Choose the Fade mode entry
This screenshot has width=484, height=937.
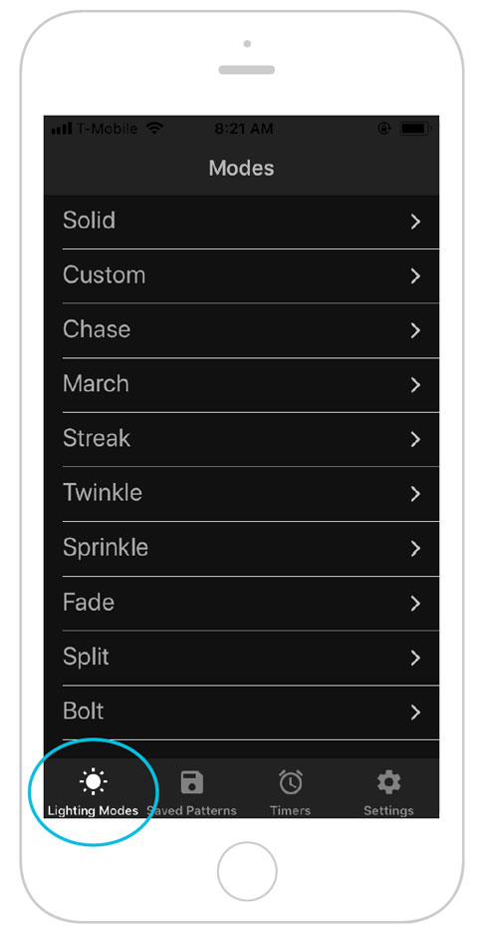pyautogui.click(x=241, y=603)
